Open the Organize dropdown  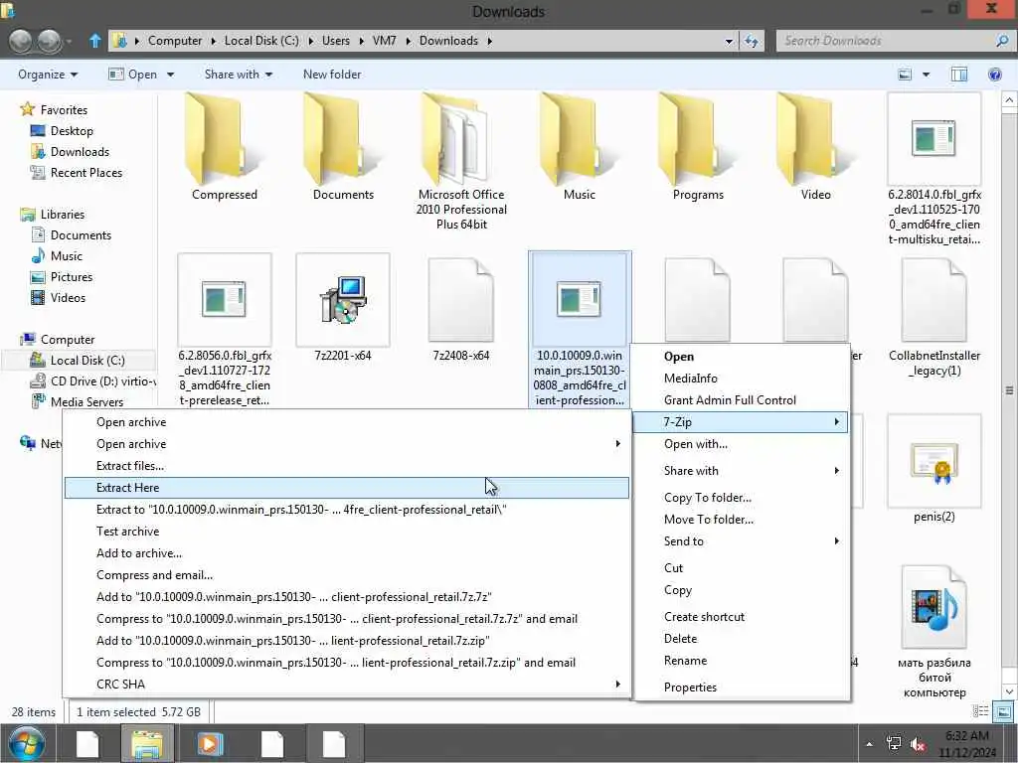point(48,75)
